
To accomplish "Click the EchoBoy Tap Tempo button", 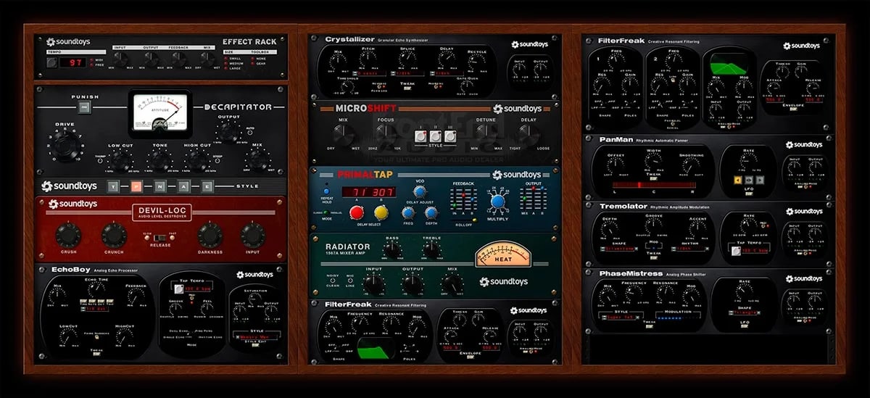I will (x=178, y=289).
